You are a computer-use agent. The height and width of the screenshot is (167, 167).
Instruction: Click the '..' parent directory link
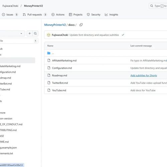(53, 53)
